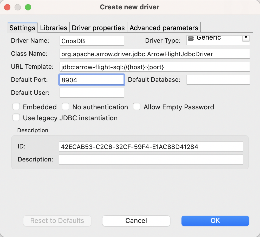This screenshot has width=260, height=237.
Task: Click the Cancel button
Action: pyautogui.click(x=136, y=221)
